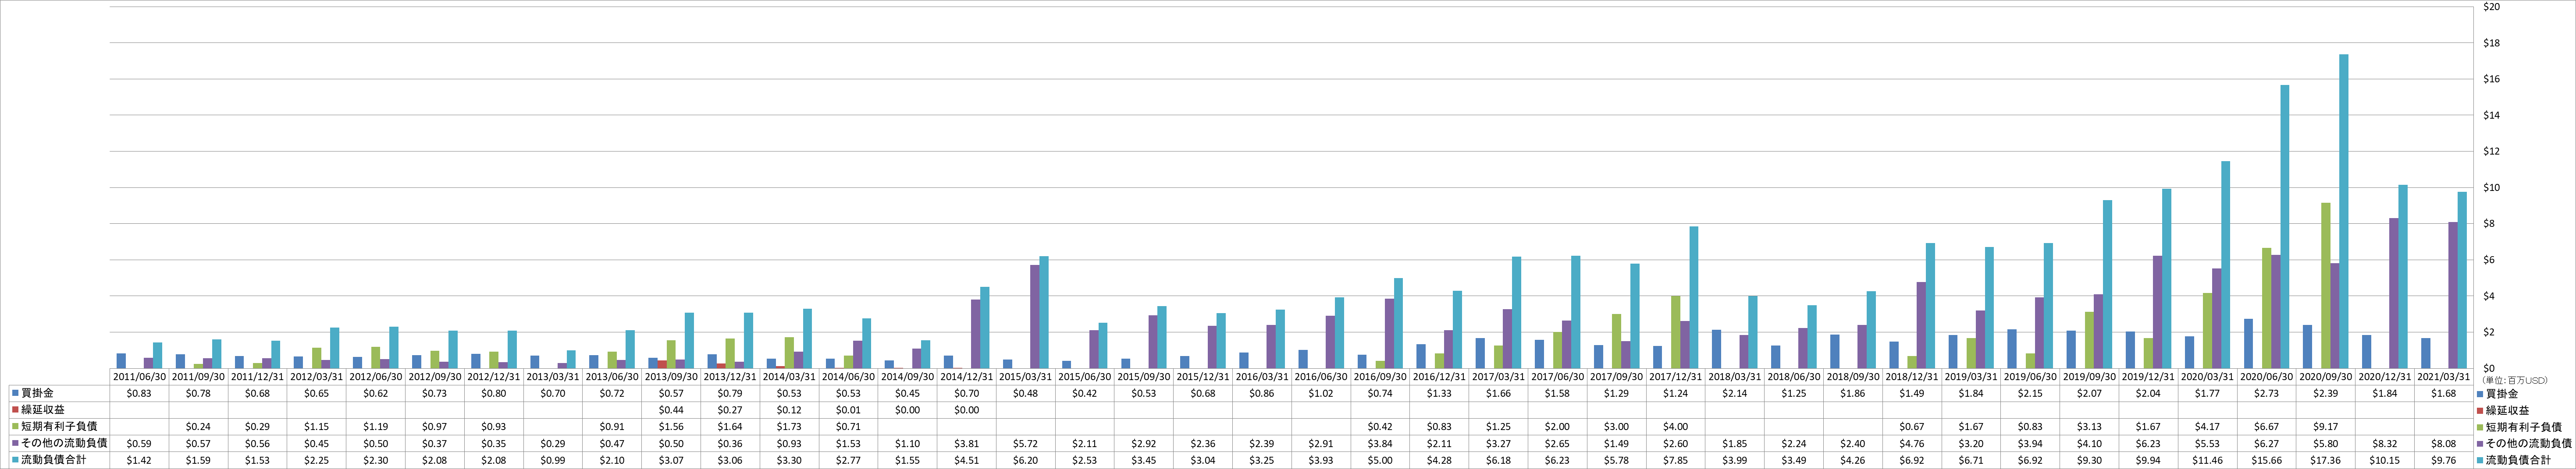The image size is (2576, 469).
Task: Select the $2.73 accounts payable cell for 2020/06/30
Action: (2267, 394)
